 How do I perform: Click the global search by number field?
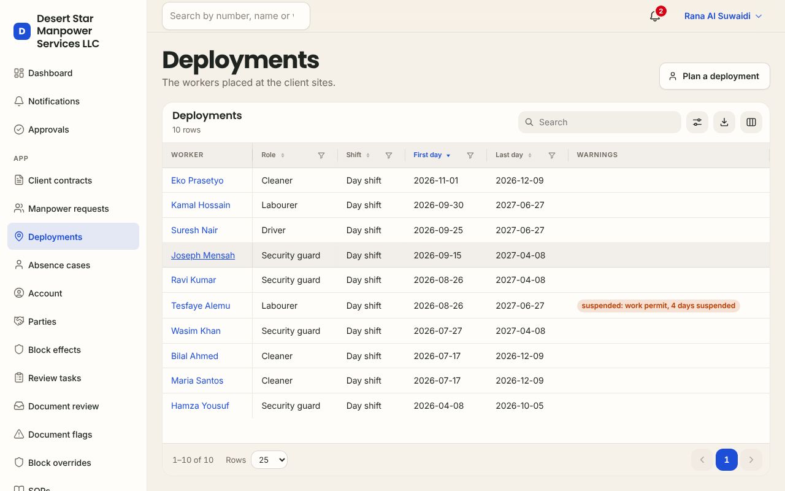236,16
